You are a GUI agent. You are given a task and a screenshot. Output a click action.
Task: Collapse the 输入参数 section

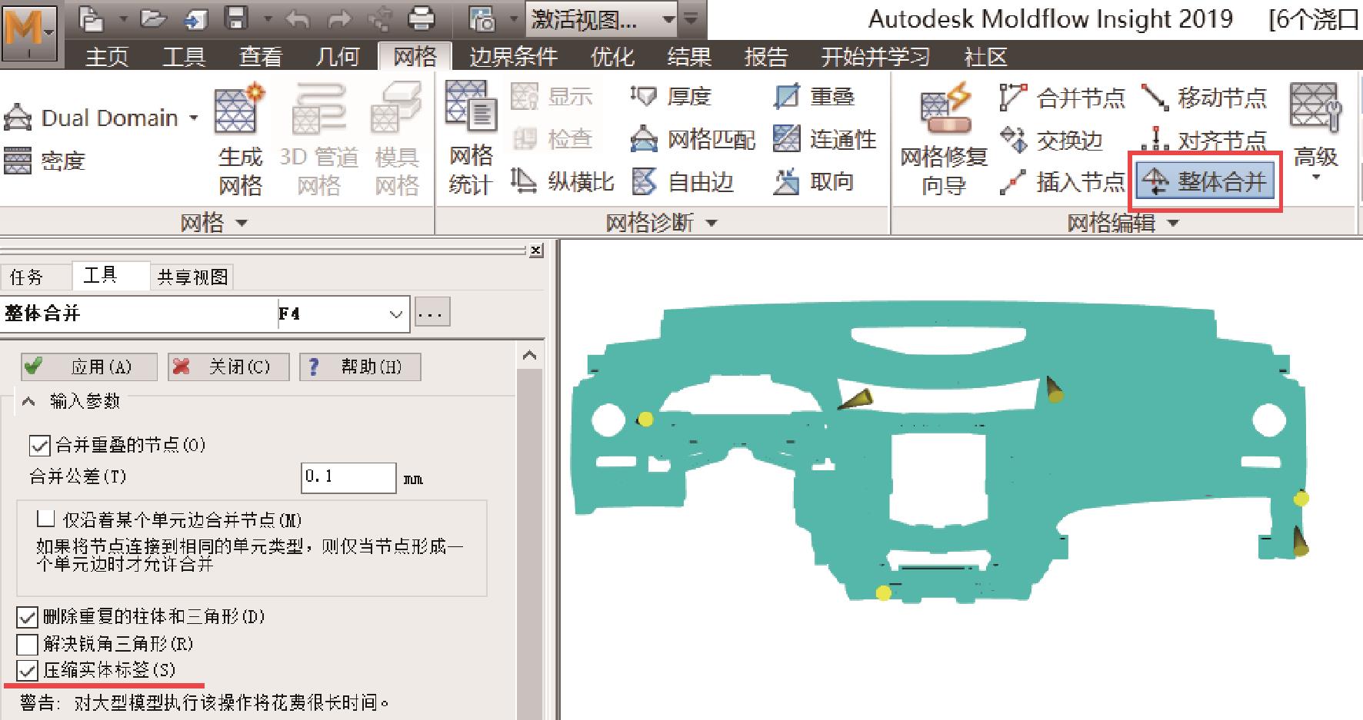pos(28,401)
